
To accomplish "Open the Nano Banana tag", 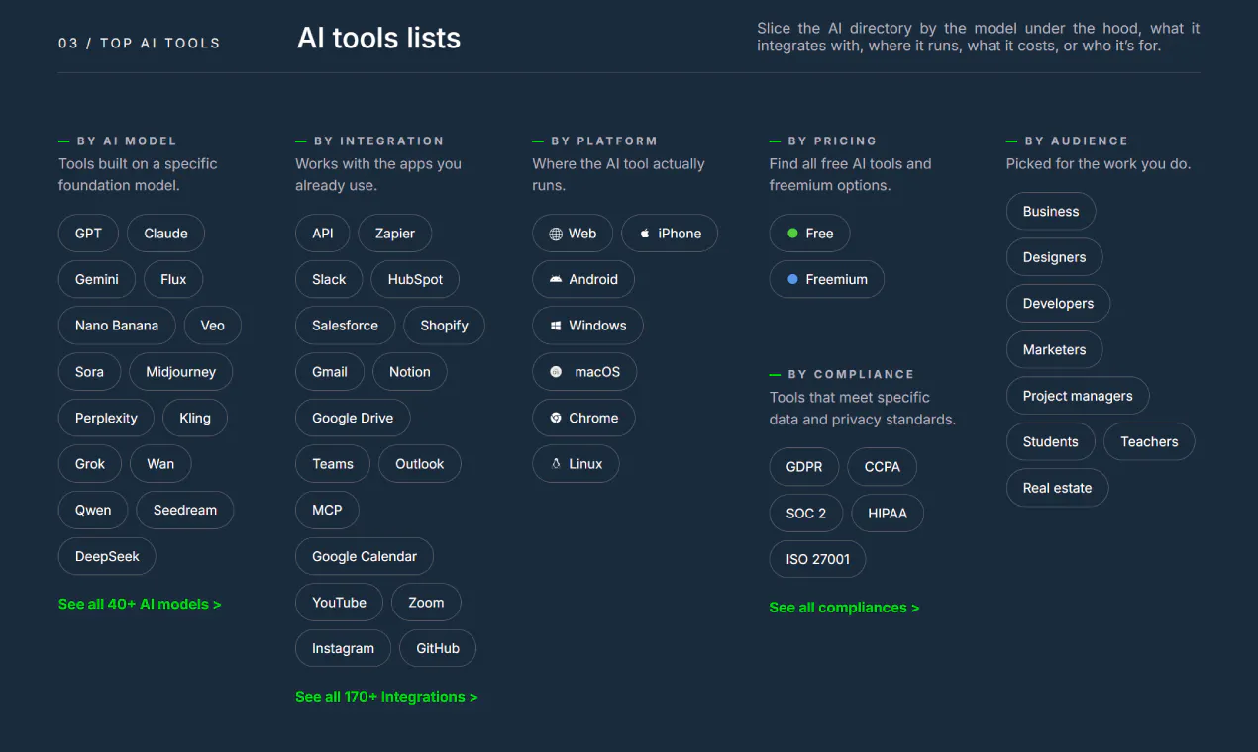I will coord(117,326).
